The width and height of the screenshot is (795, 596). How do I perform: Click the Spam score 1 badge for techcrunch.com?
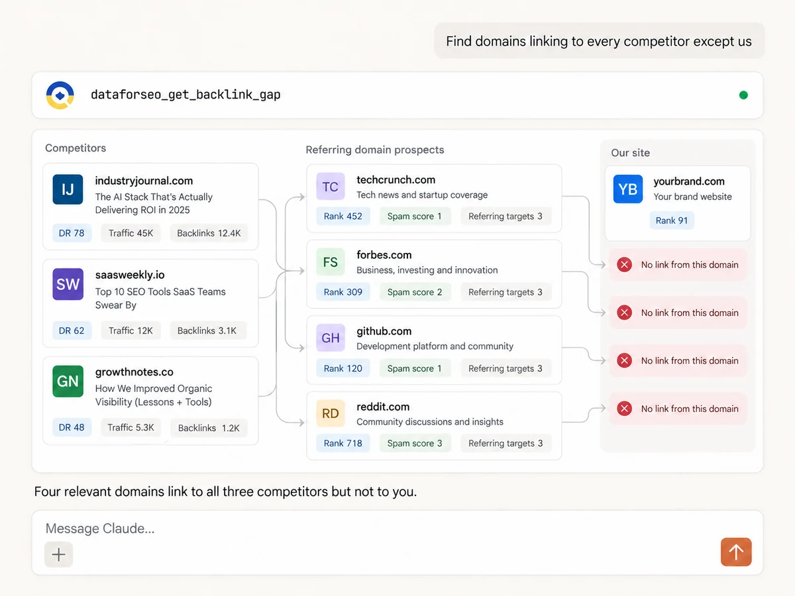[x=415, y=216]
